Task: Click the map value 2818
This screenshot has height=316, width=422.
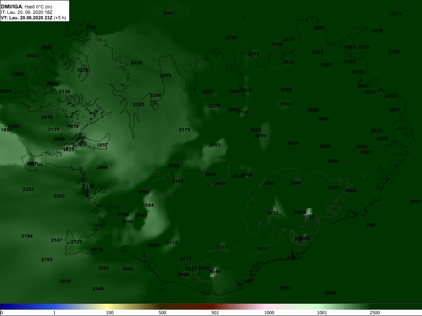Action: tap(318, 52)
